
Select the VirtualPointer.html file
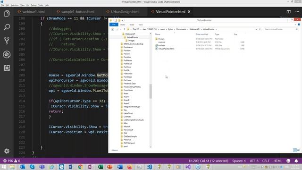[x=166, y=49]
